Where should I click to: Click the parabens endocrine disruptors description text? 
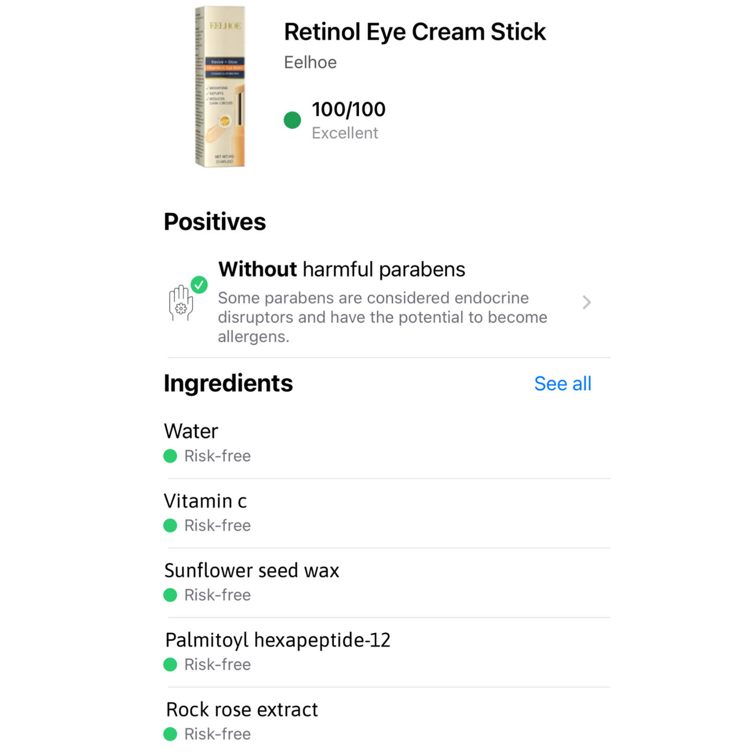(382, 317)
